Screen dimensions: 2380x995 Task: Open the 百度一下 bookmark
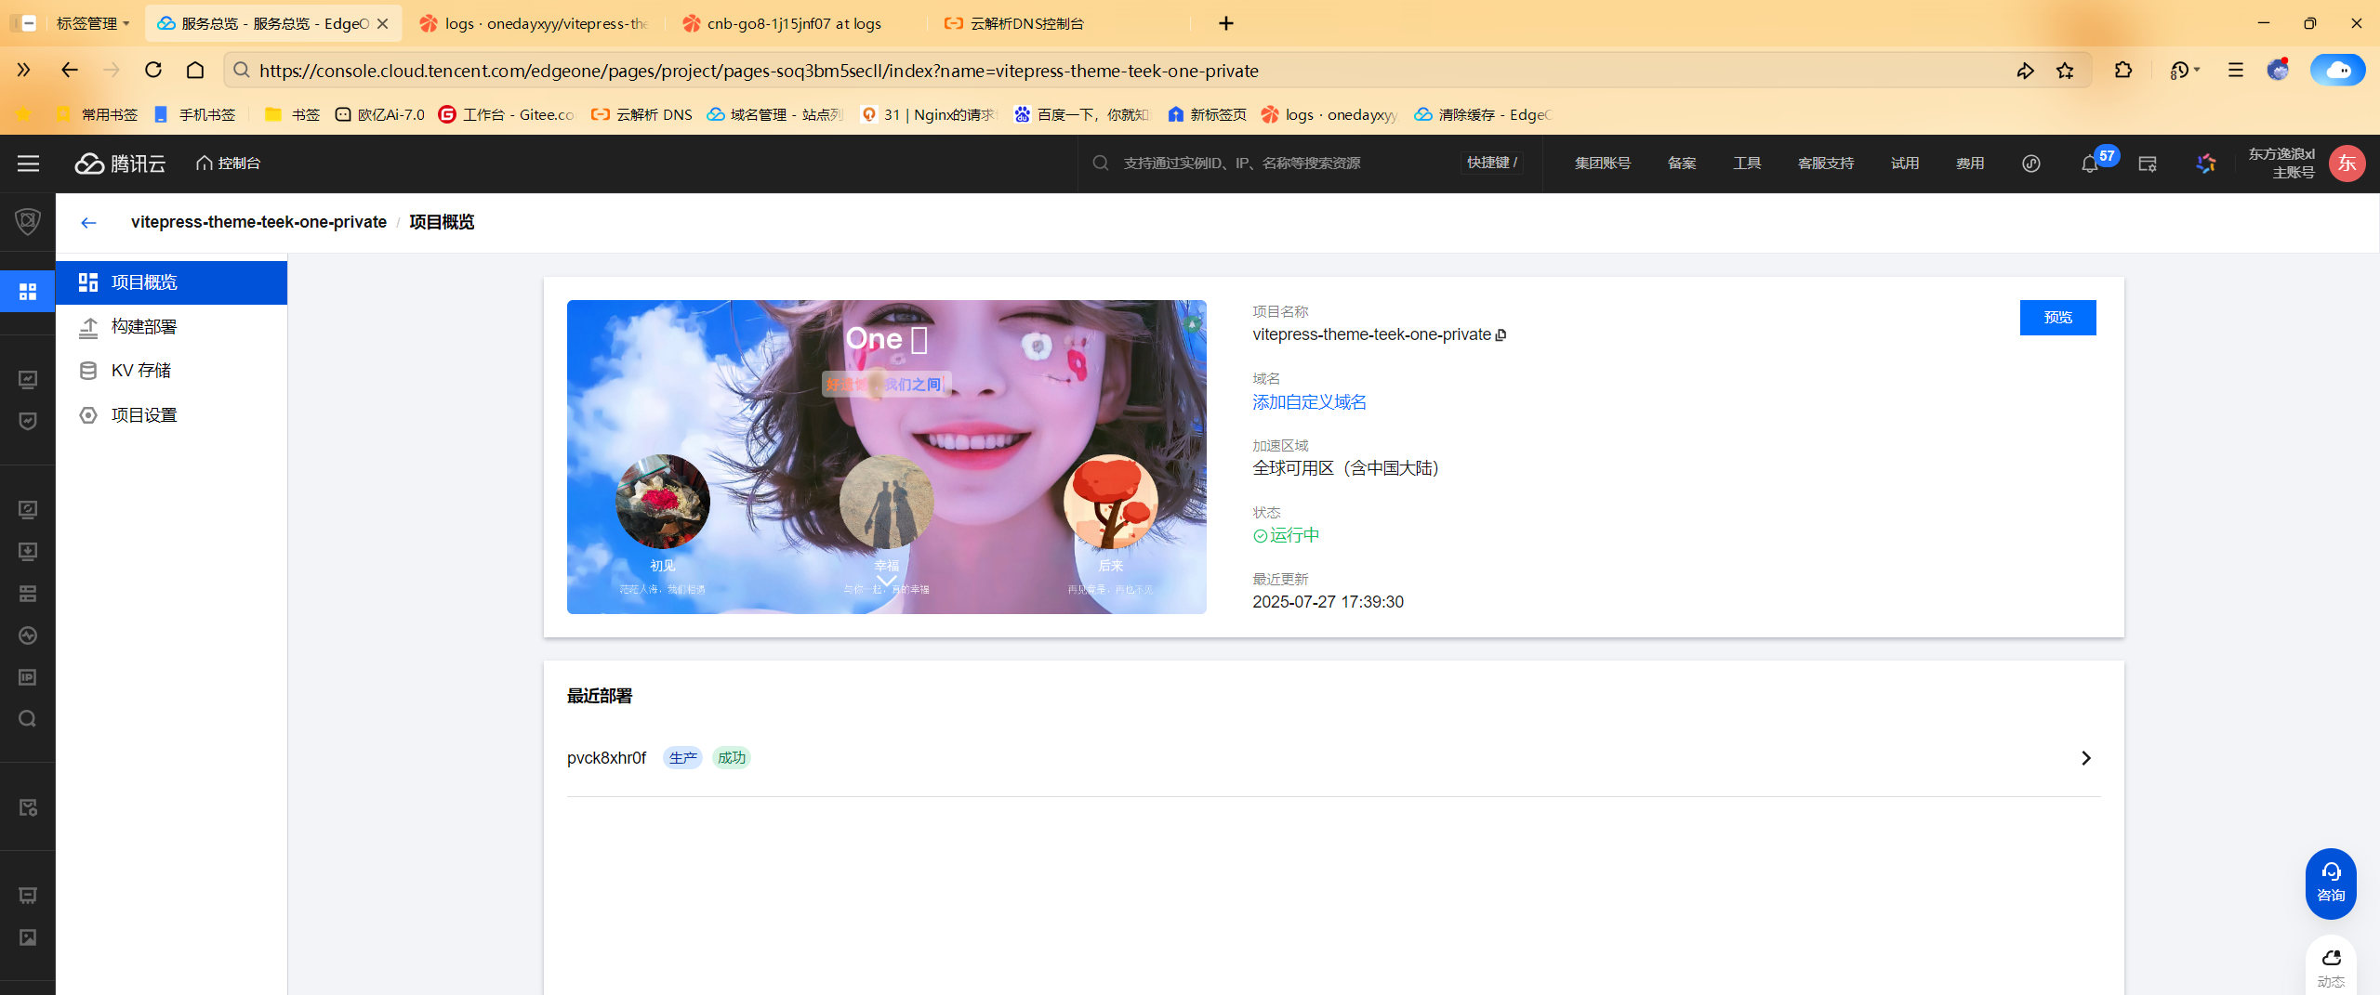click(1081, 114)
